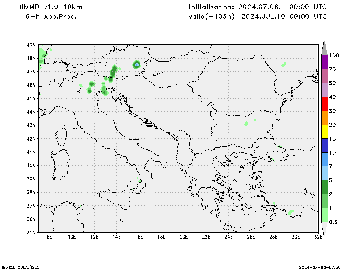Click the 20E longitude axis label
Image resolution: width=350 pixels, height=270 pixels.
[184, 237]
